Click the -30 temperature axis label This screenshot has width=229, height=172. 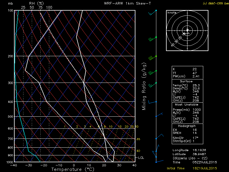click(x=28, y=165)
